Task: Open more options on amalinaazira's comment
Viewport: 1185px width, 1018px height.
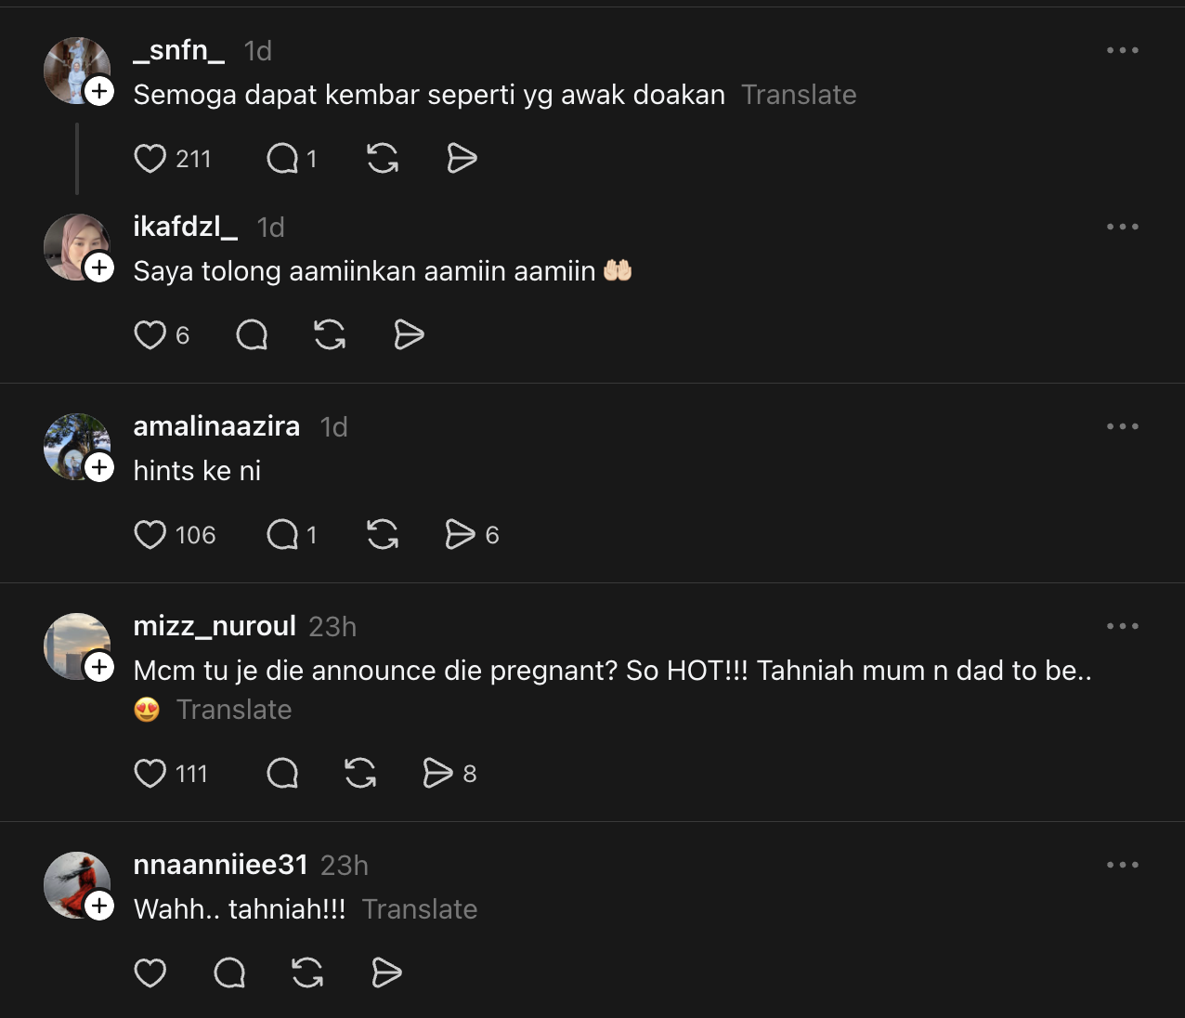Action: pos(1122,426)
